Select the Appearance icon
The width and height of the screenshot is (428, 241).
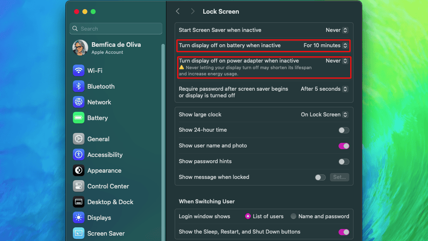(x=79, y=171)
